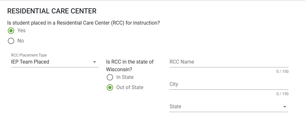Open the RCC Placement Type dropdown
The image size is (305, 122).
(x=55, y=62)
